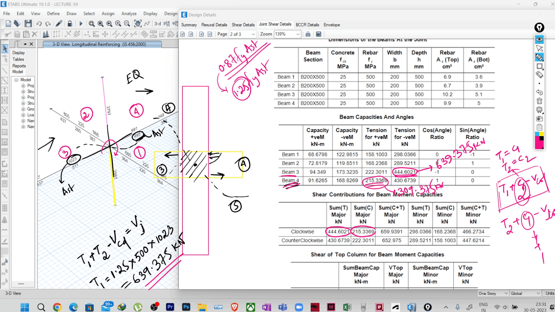
Task: Select the Pan hand tool
Action: [138, 24]
